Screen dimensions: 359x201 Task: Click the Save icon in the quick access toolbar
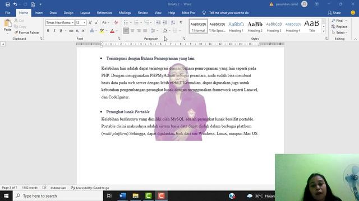click(7, 4)
